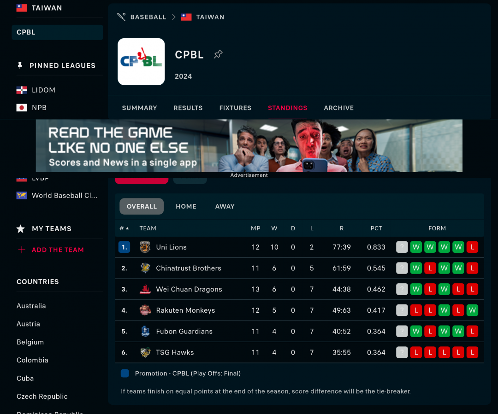Open the Wei Chuan Dragons team page
This screenshot has width=498, height=414.
click(189, 289)
